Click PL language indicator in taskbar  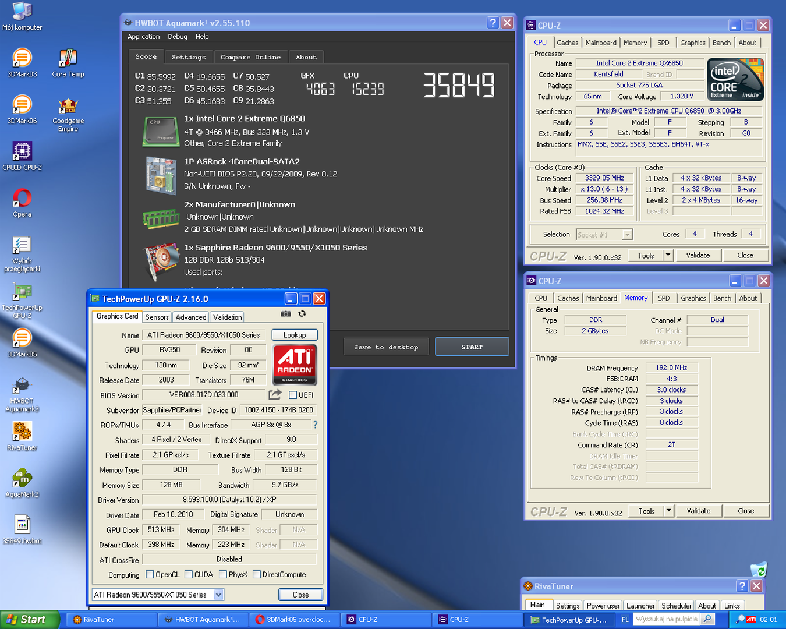pyautogui.click(x=625, y=620)
